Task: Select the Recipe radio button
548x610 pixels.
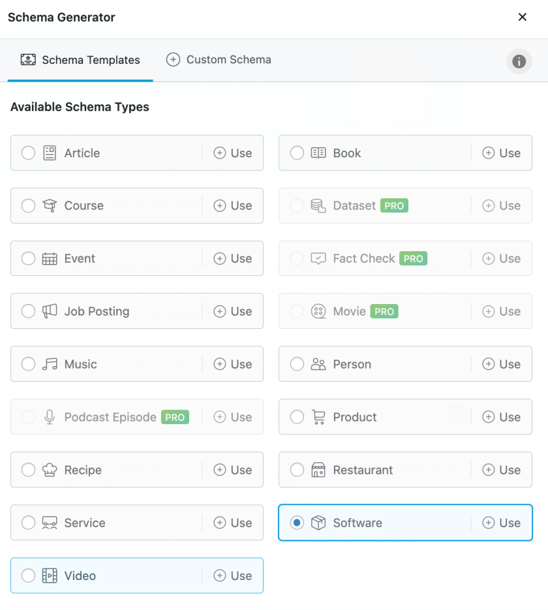Action: coord(29,470)
